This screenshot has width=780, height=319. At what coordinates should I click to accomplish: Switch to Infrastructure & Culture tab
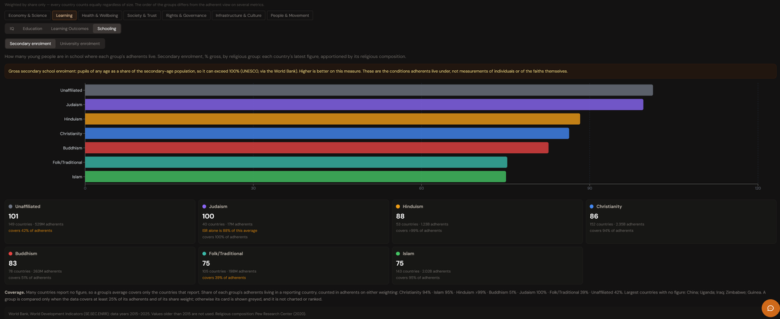(239, 15)
